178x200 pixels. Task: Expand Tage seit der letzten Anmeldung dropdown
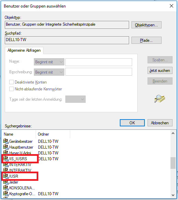75,99
